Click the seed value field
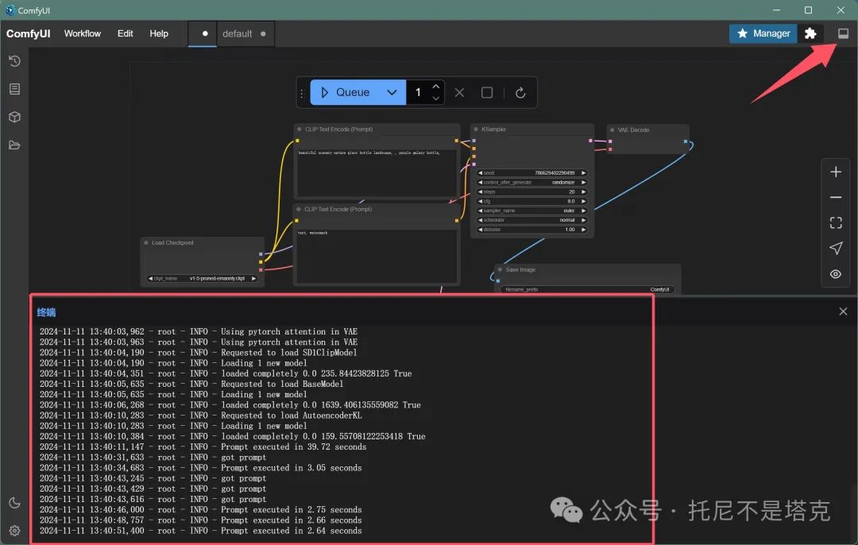The image size is (858, 545). click(x=531, y=173)
